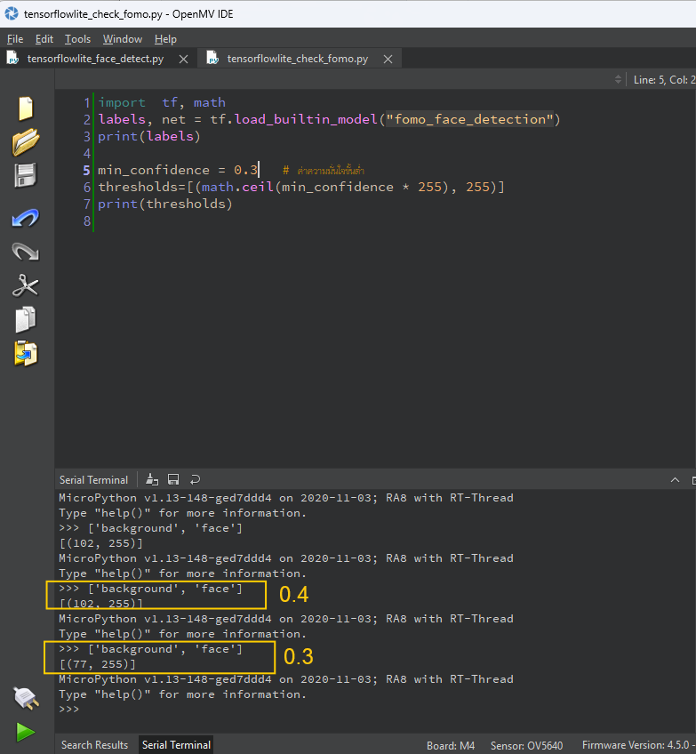Click the Copy documents icon
This screenshot has height=754, width=696.
click(x=25, y=319)
